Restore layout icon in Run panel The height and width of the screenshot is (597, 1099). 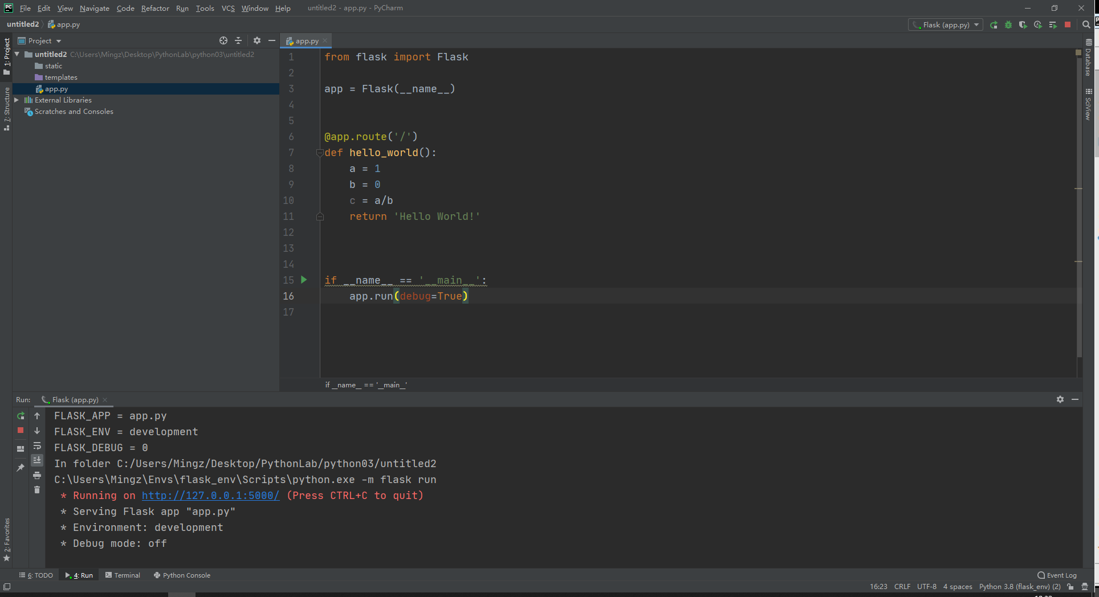(21, 449)
